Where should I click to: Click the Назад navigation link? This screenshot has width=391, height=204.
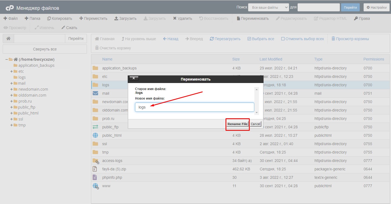171,39
